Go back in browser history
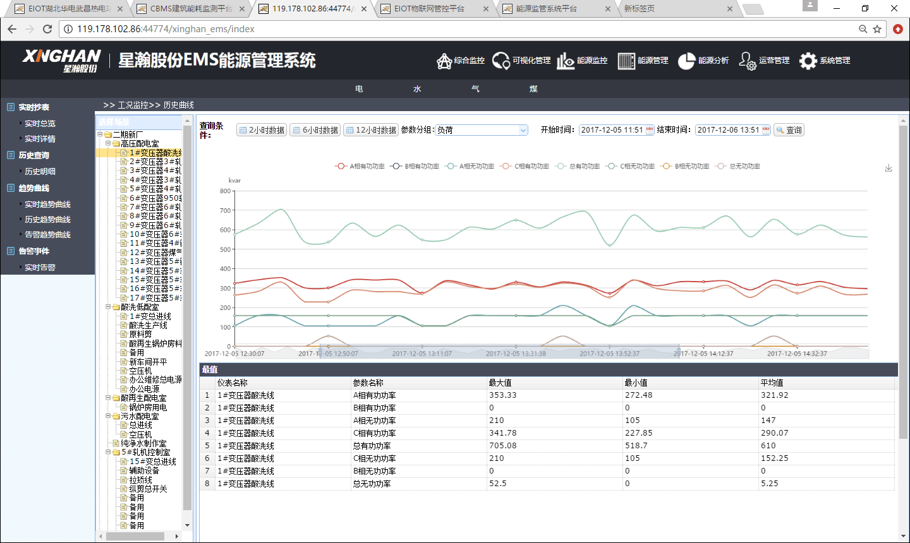Image resolution: width=910 pixels, height=543 pixels. 12,29
